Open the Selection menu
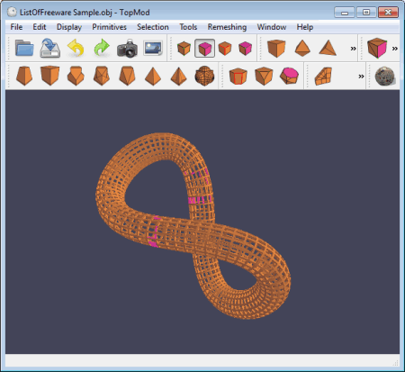The width and height of the screenshot is (405, 372). (x=153, y=27)
